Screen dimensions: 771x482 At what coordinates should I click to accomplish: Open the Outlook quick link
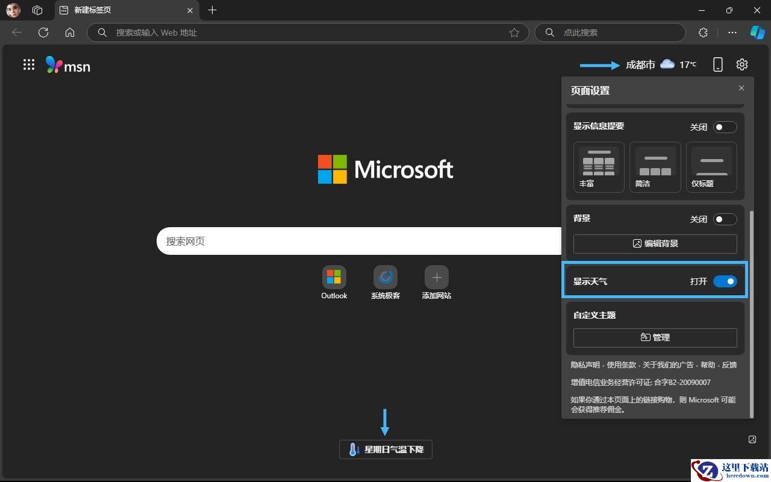pos(334,283)
